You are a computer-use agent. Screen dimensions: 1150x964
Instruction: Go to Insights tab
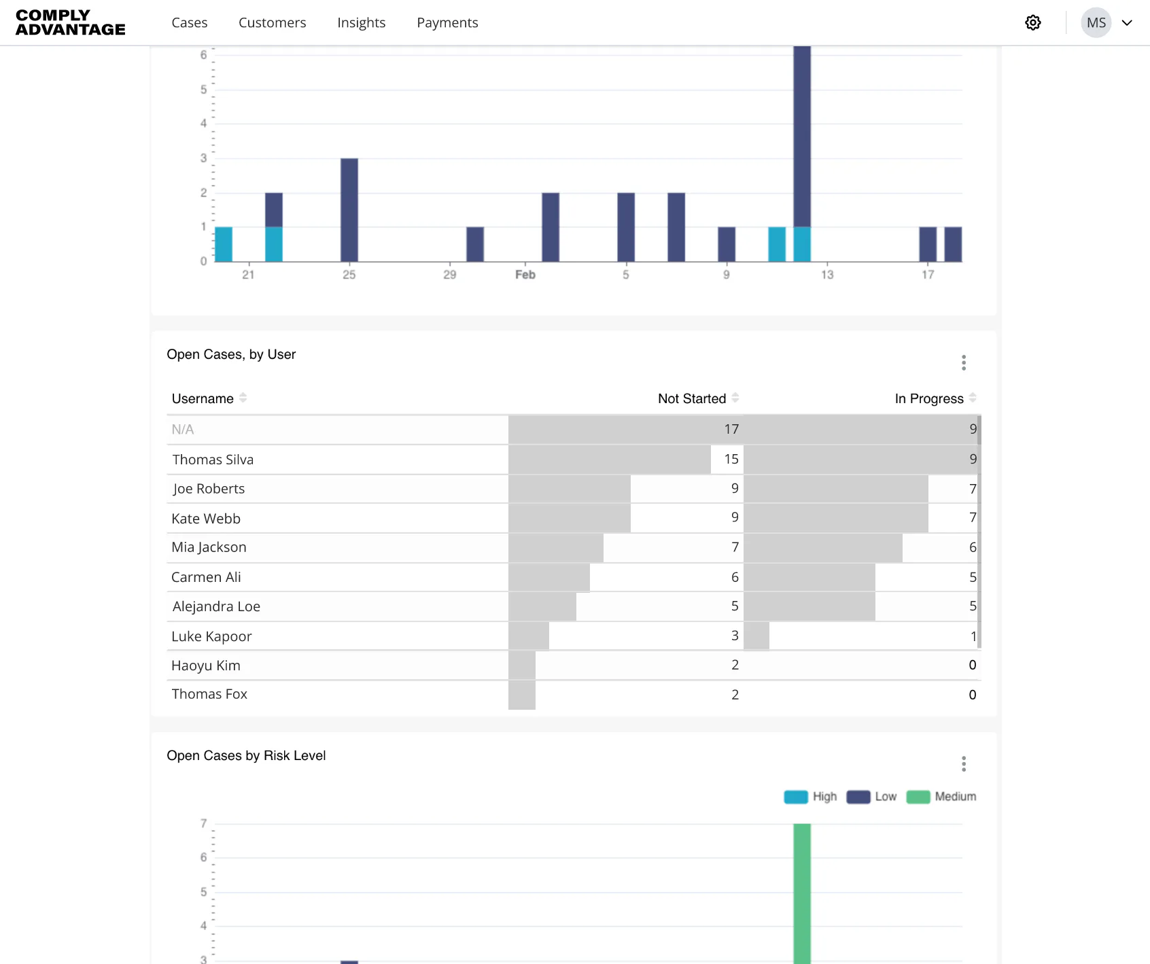click(x=362, y=22)
